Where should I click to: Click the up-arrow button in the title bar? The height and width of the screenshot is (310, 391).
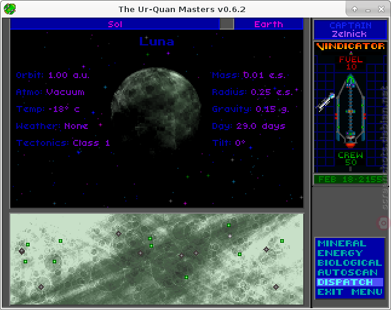pos(354,9)
